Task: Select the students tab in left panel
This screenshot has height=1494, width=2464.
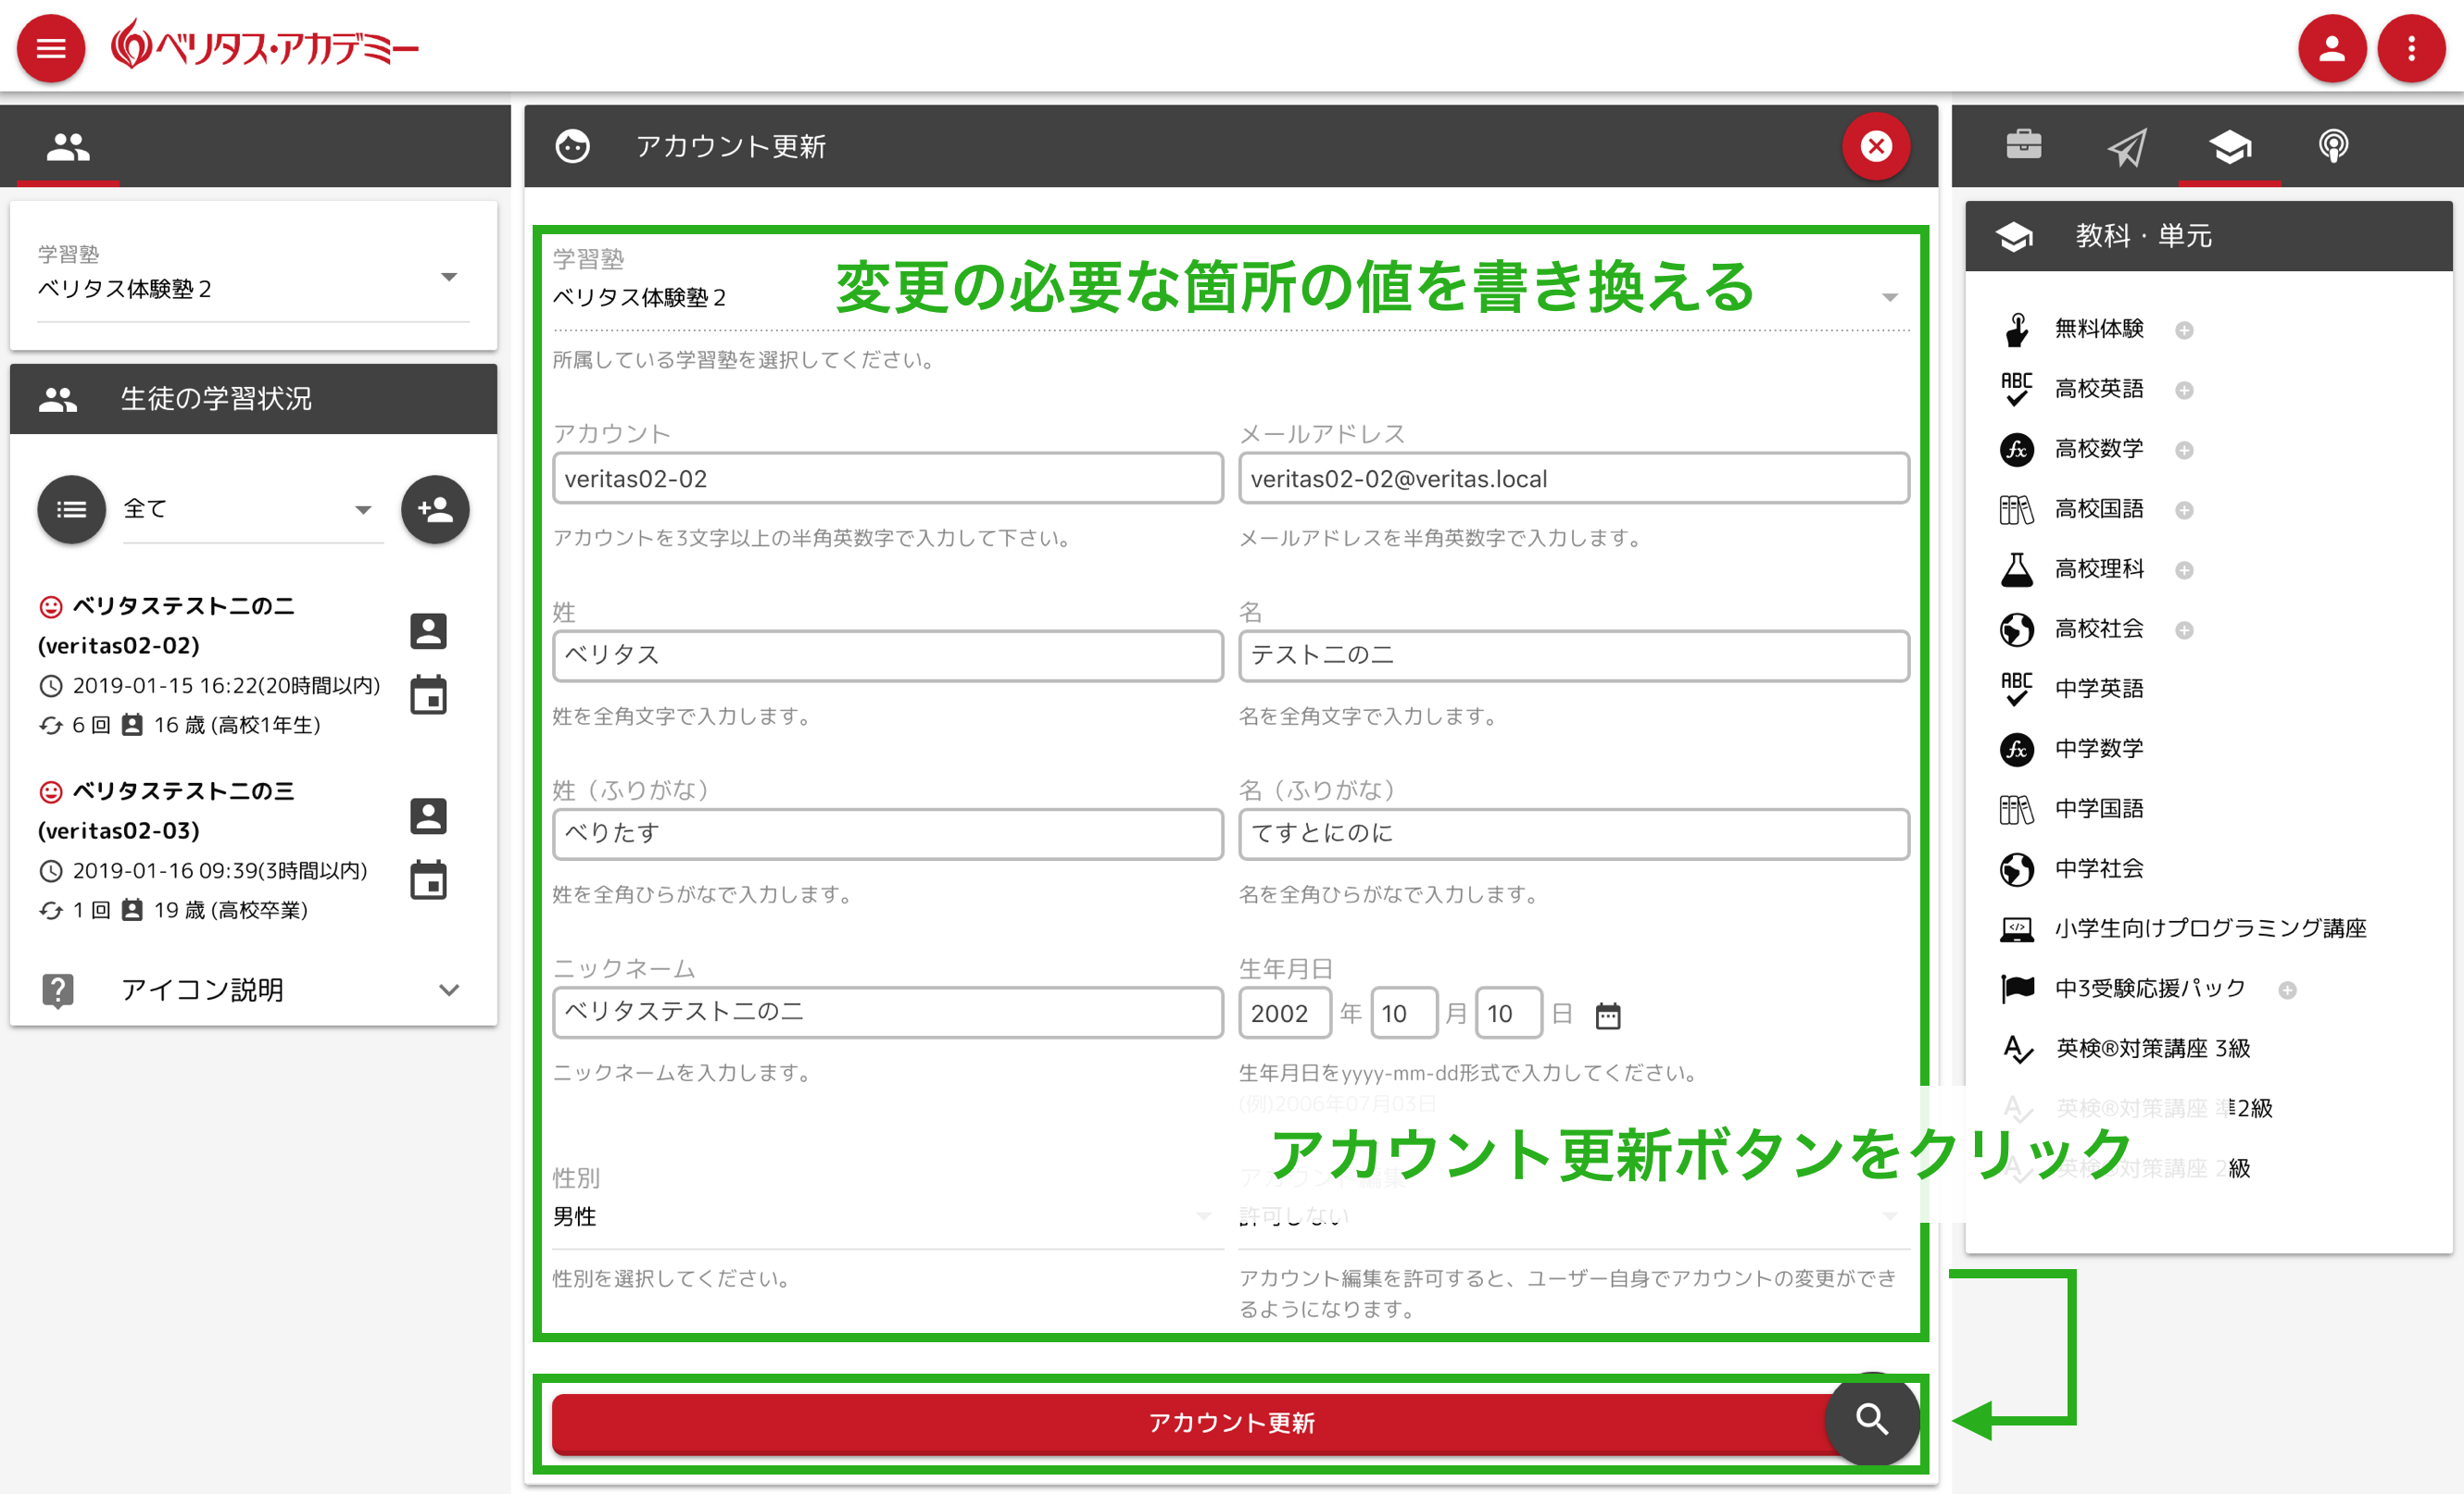Action: click(68, 147)
